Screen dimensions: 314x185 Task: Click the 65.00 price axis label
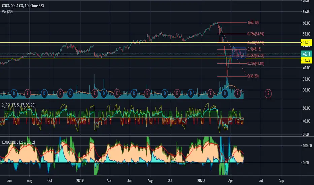[306, 12]
